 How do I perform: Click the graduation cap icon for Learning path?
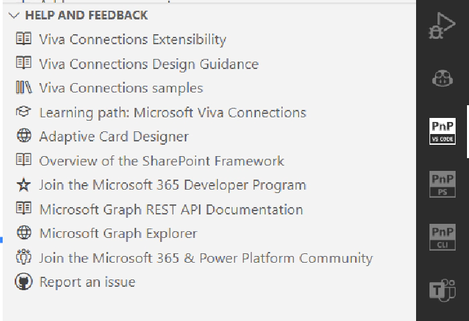pyautogui.click(x=23, y=112)
